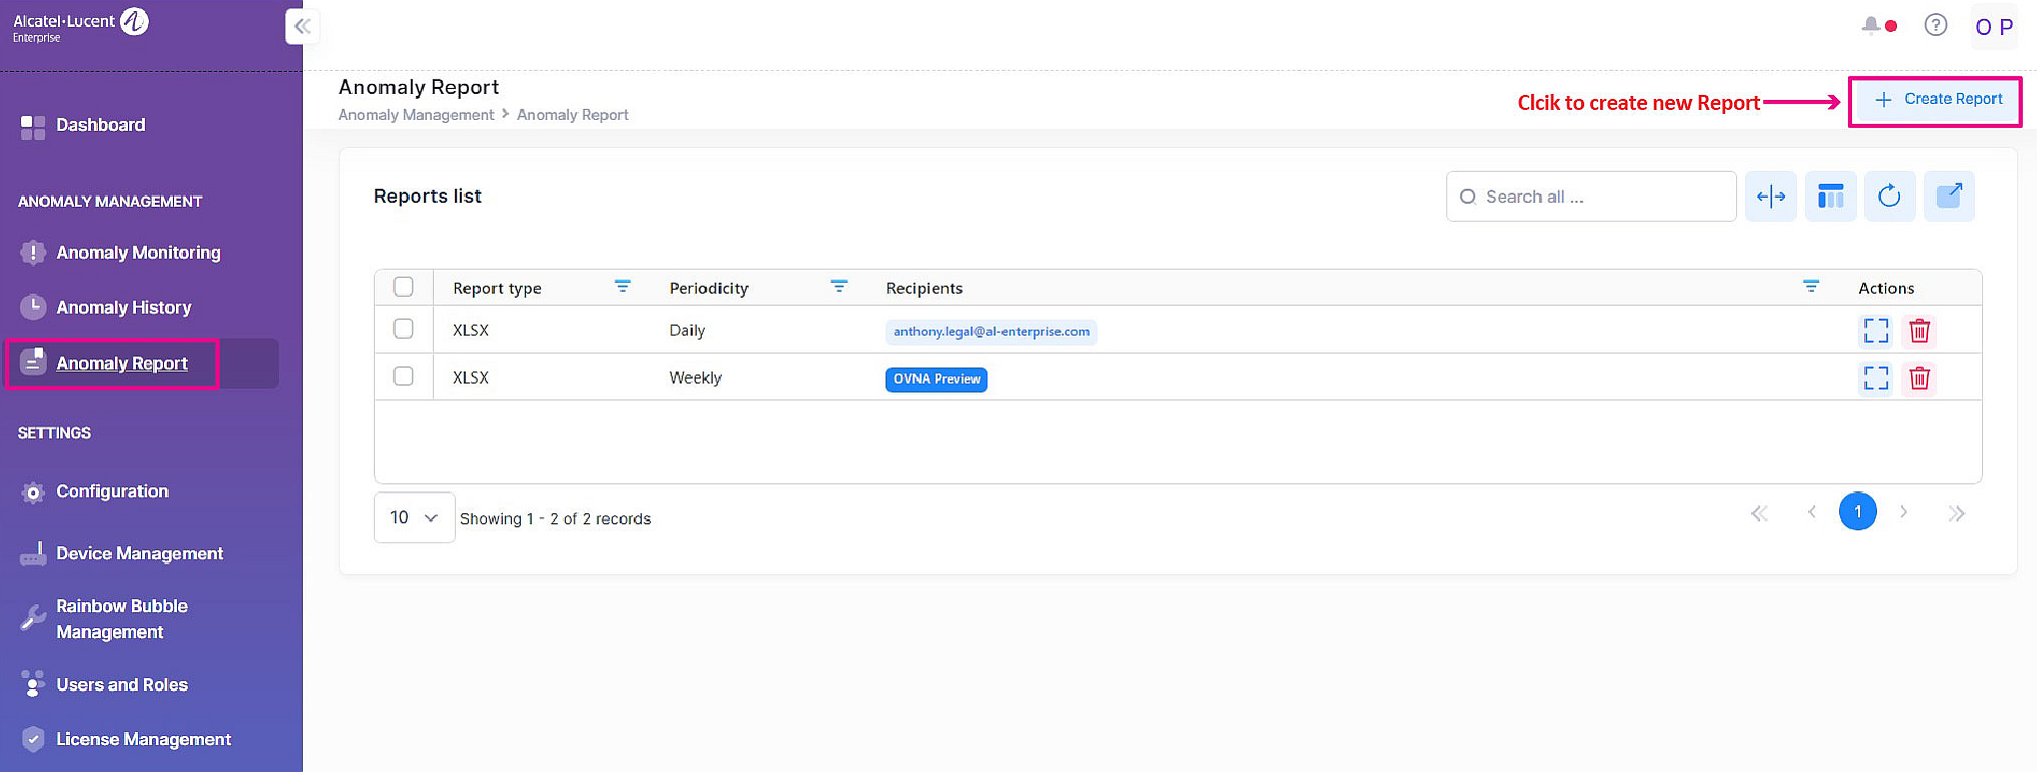Export the reports list
This screenshot has width=2037, height=772.
pyautogui.click(x=1949, y=197)
